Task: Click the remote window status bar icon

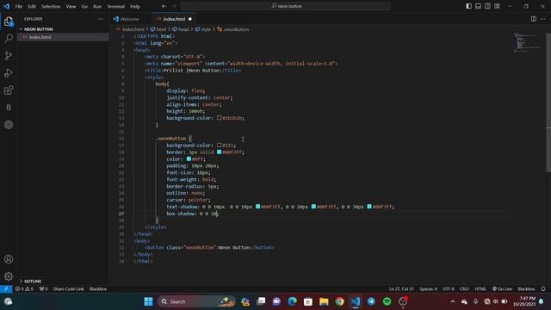Action: click(6, 289)
